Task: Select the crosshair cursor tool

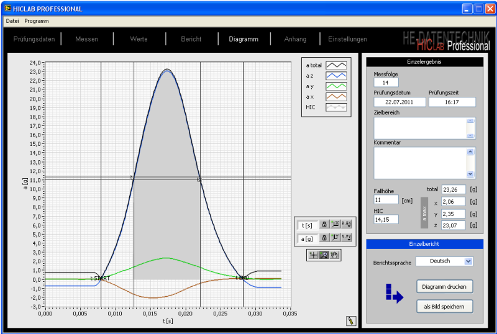Action: [x=314, y=255]
